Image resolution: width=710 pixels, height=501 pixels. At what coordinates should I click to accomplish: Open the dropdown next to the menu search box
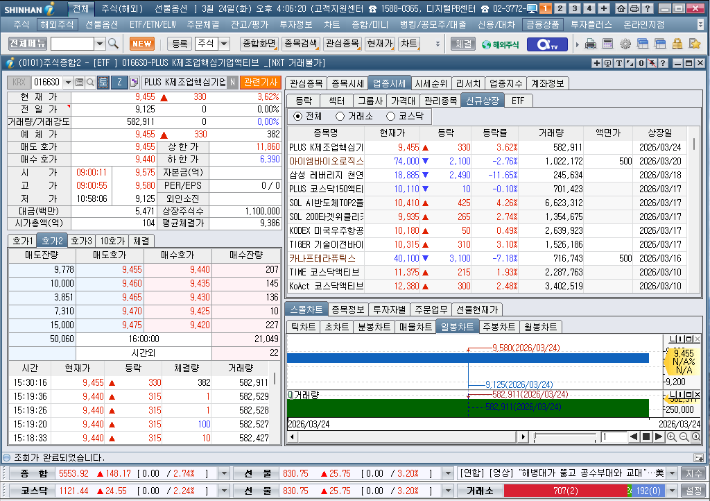point(100,44)
